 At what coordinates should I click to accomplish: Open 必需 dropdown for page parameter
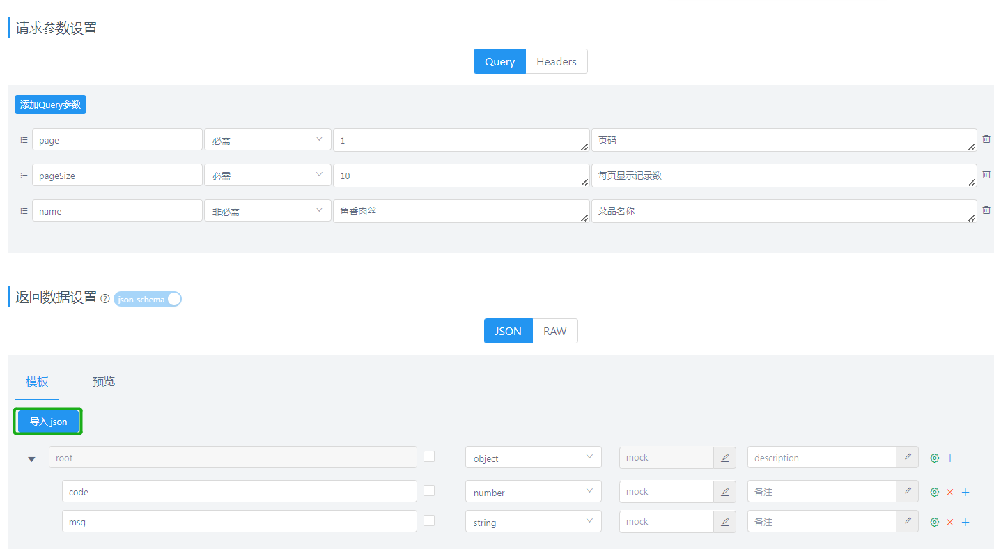coord(267,139)
